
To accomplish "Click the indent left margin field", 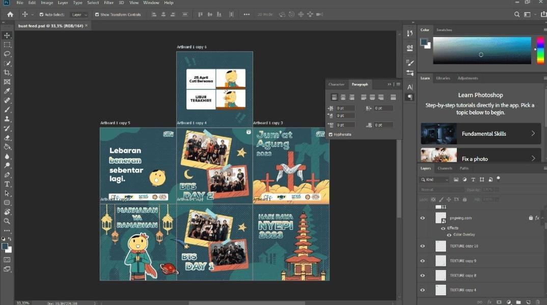I will (x=345, y=108).
